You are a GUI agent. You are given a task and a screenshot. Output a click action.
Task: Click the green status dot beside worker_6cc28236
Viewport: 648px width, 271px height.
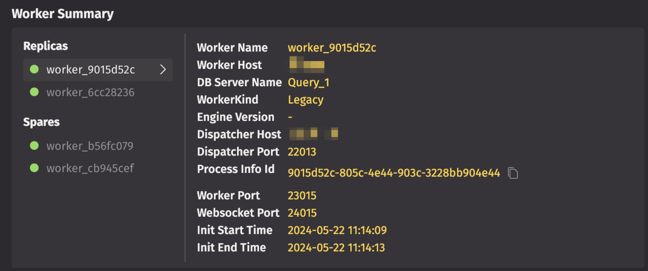click(34, 92)
